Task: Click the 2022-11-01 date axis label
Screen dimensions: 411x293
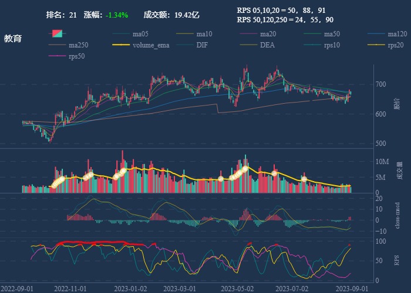Action: pos(70,288)
